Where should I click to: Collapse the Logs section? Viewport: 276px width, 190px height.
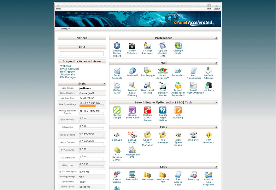216,167
